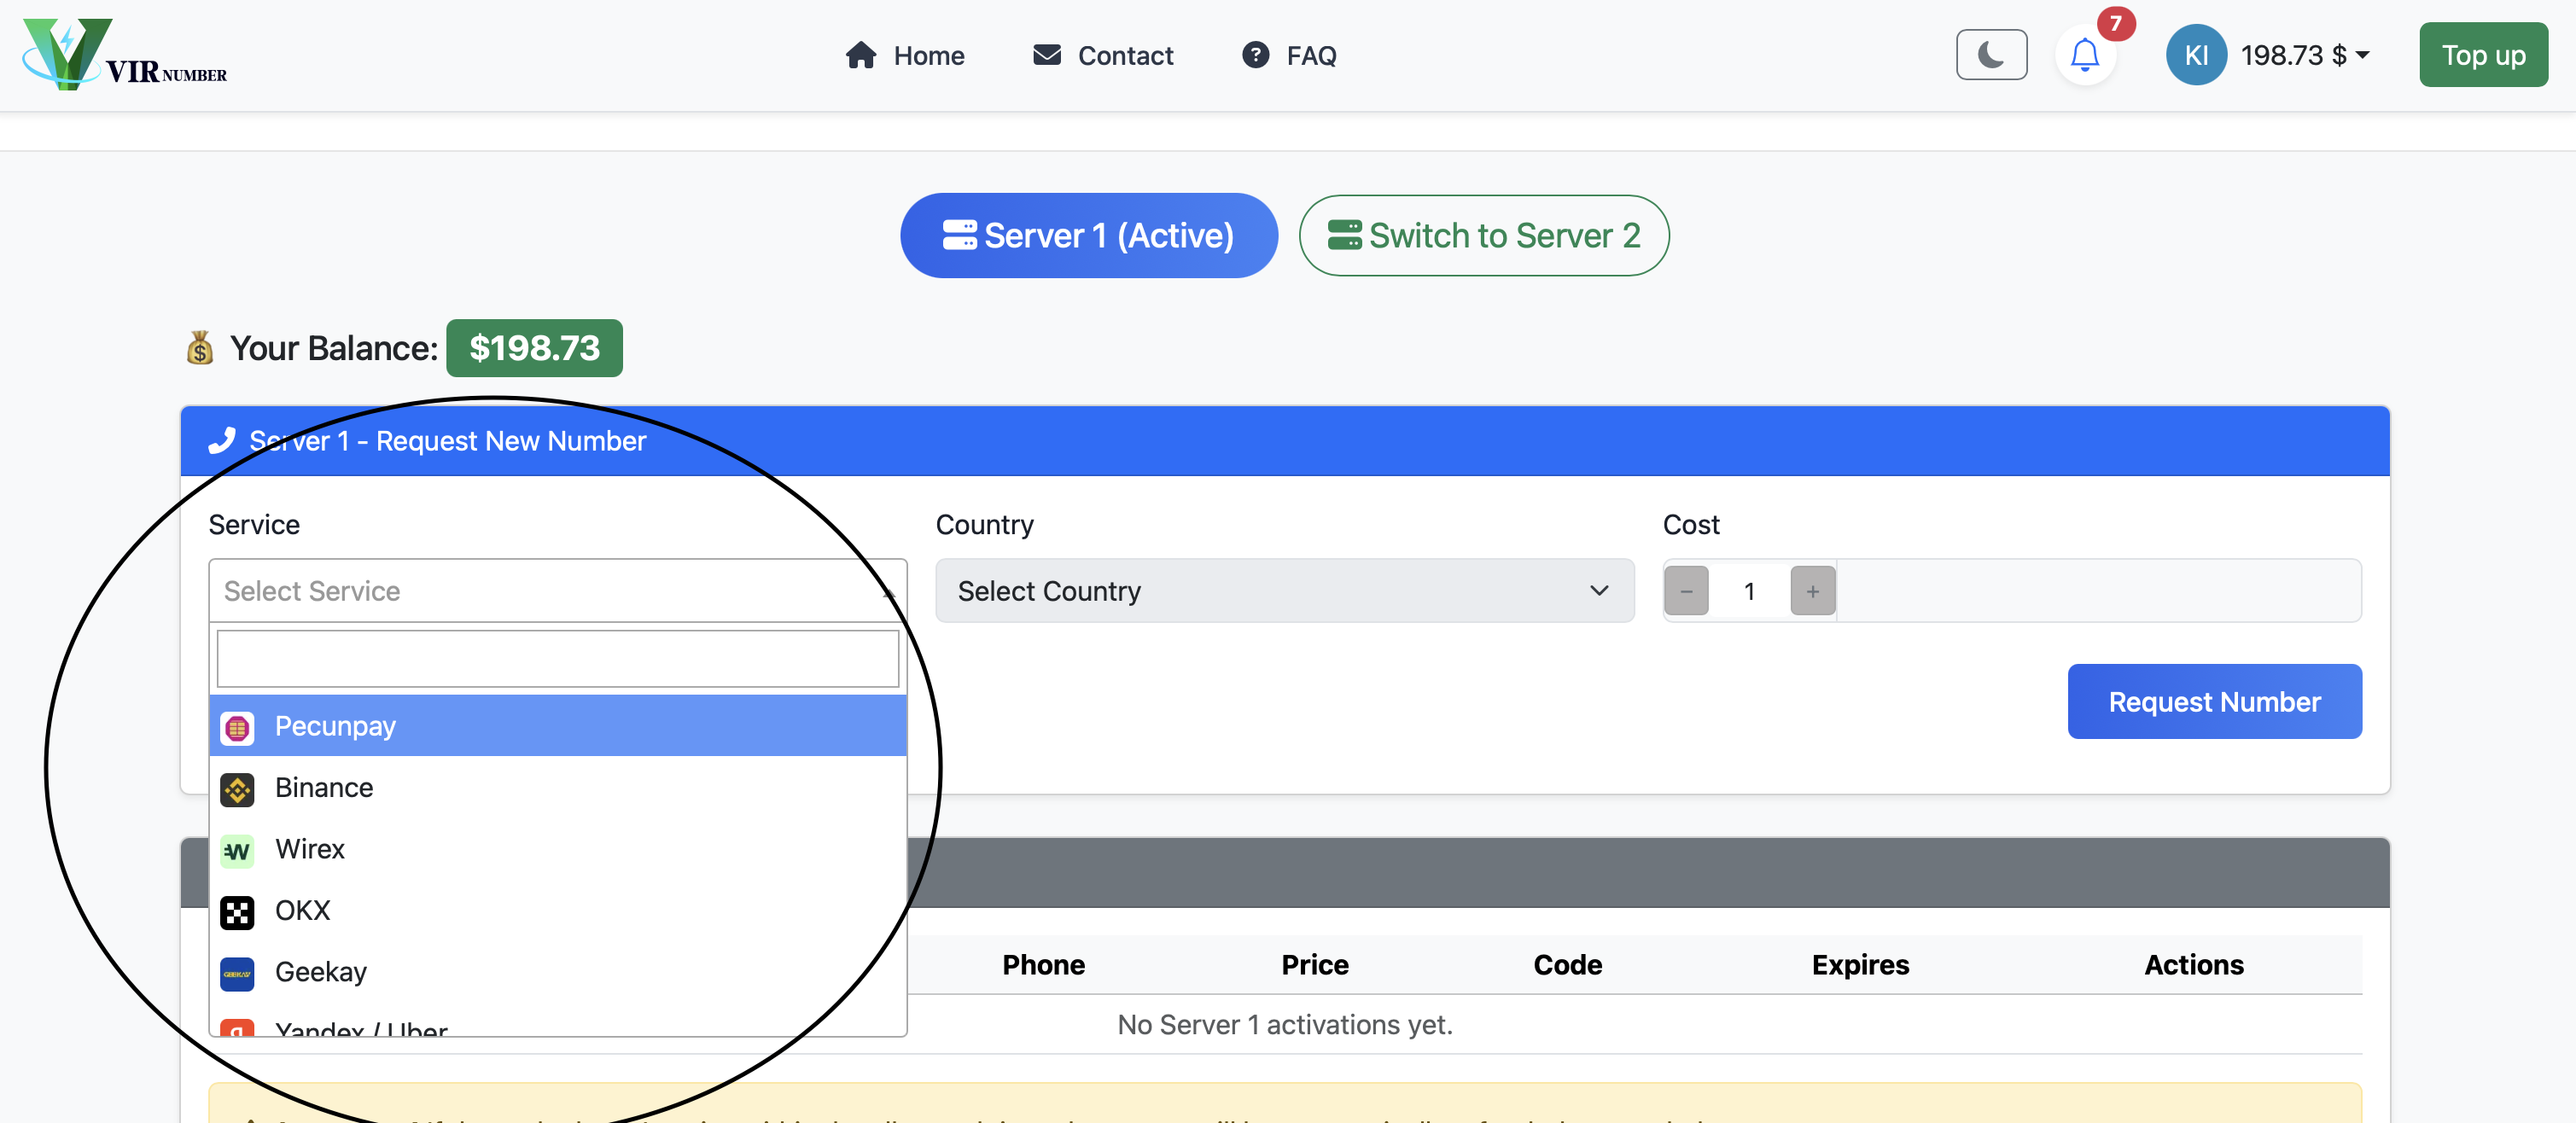Increase quantity with plus button

click(x=1811, y=591)
